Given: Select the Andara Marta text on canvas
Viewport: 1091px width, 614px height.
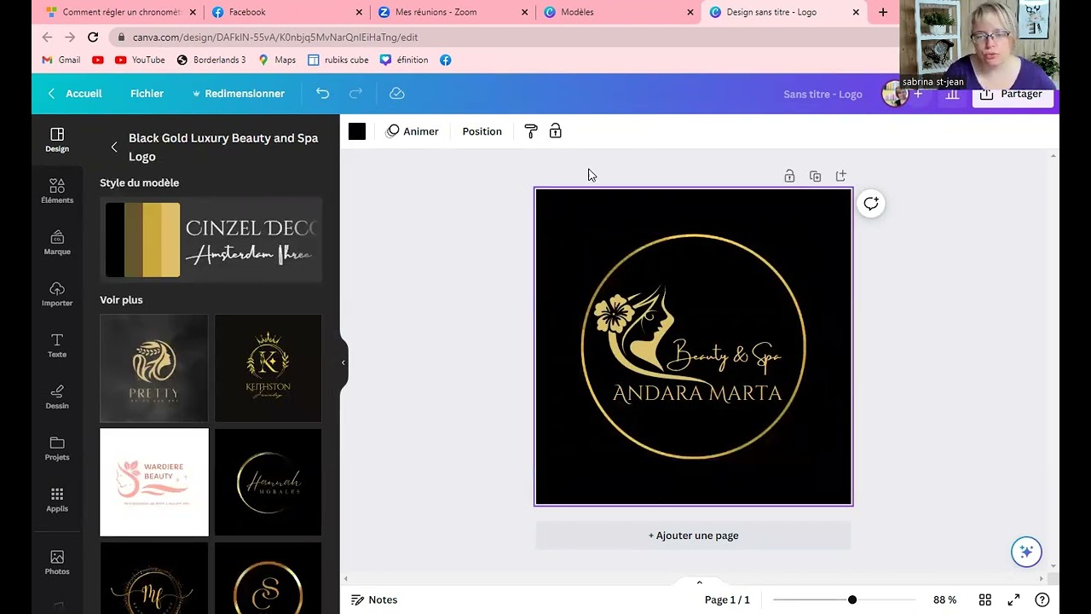Looking at the screenshot, I should [697, 393].
